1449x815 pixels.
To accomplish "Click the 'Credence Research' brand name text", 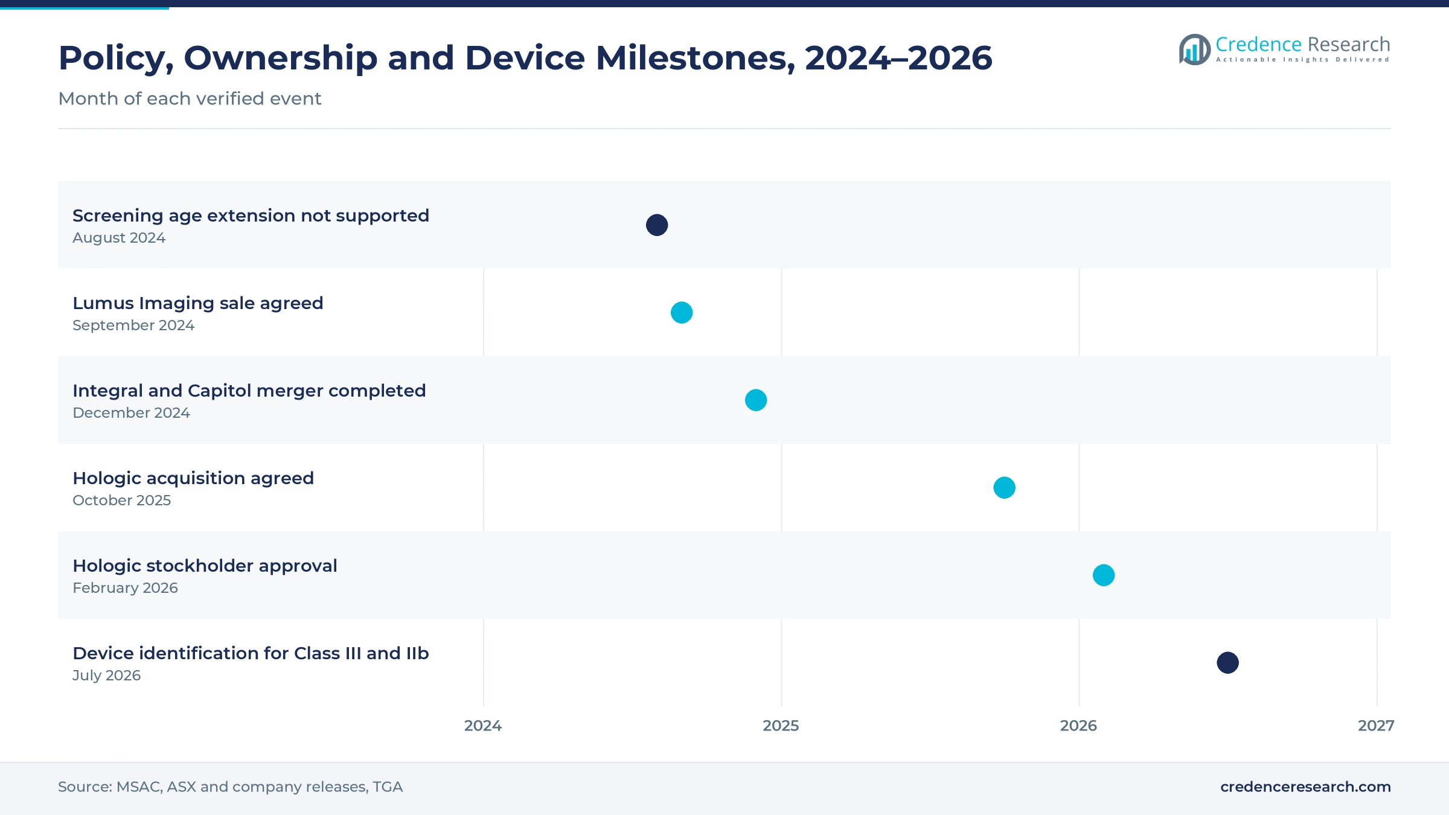I will [1303, 44].
